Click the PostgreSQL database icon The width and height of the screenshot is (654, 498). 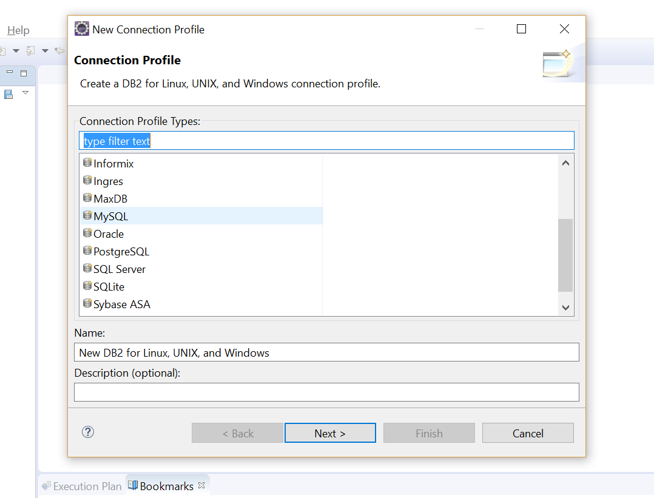pos(87,250)
